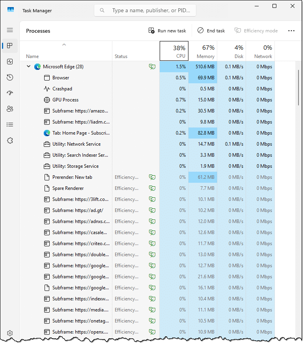The image size is (304, 345).
Task: Select Subframe: https://indexw... row
Action: [147, 299]
